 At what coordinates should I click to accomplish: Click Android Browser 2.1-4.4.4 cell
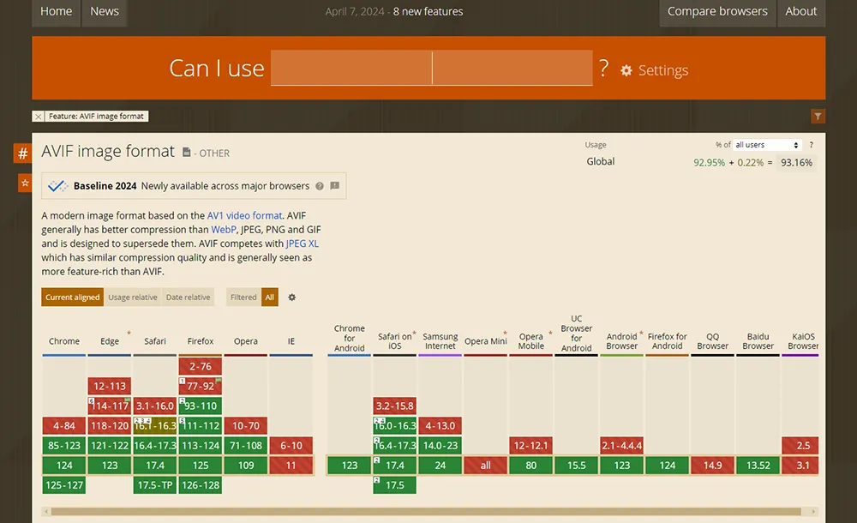tap(621, 445)
